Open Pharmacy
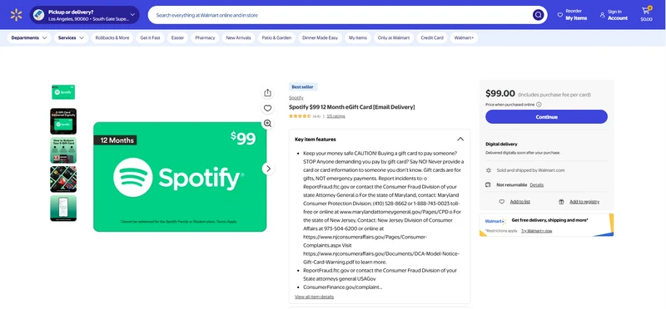 205,37
